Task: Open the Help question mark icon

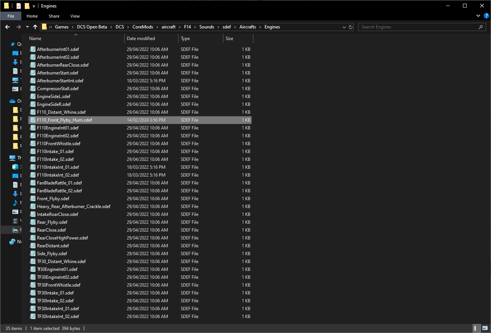Action: (486, 16)
